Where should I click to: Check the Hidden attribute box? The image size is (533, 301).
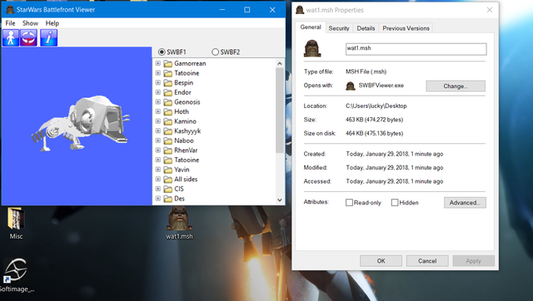tap(395, 203)
